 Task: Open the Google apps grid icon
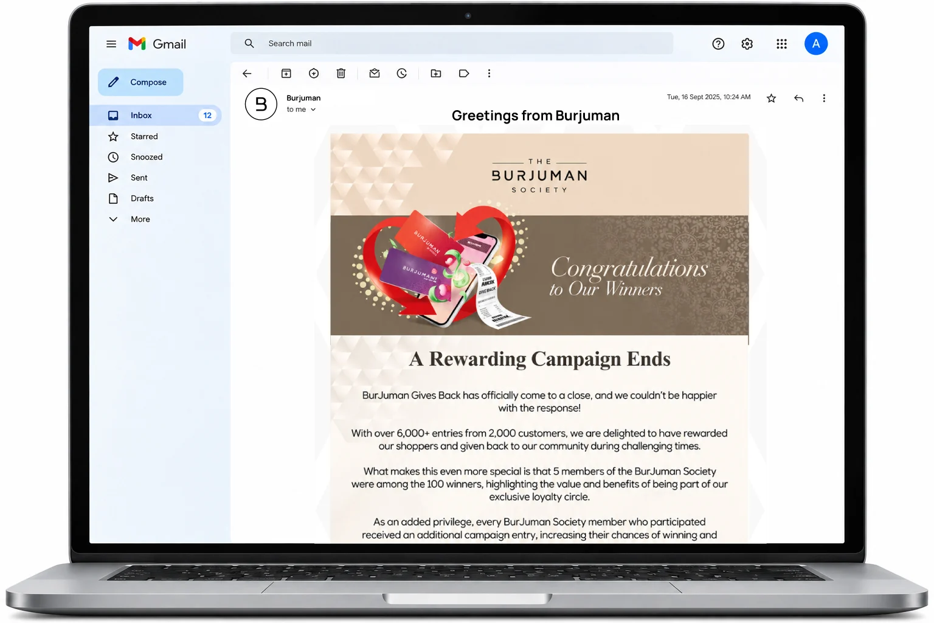781,44
